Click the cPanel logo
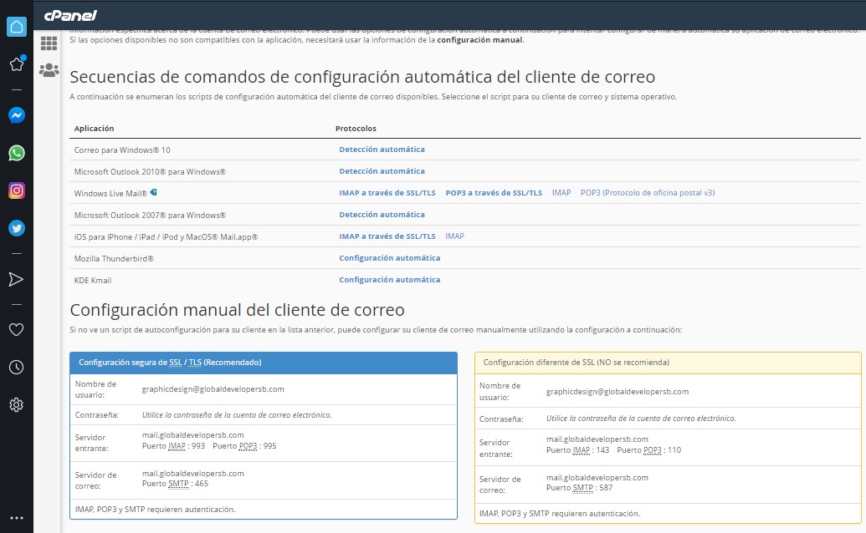 [x=70, y=14]
